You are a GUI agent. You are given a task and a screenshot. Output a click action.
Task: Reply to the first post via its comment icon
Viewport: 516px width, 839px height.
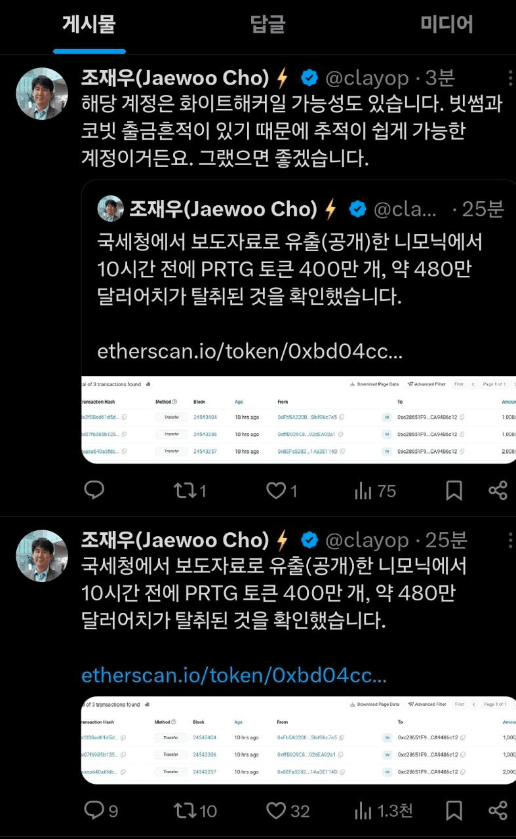95,490
